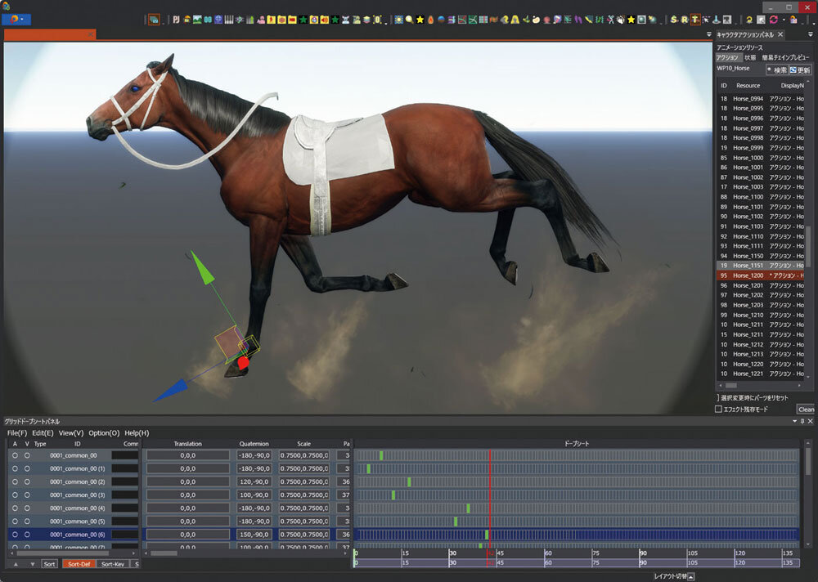Click the flame effect toolbar icon
This screenshot has height=582, width=818.
click(x=430, y=20)
